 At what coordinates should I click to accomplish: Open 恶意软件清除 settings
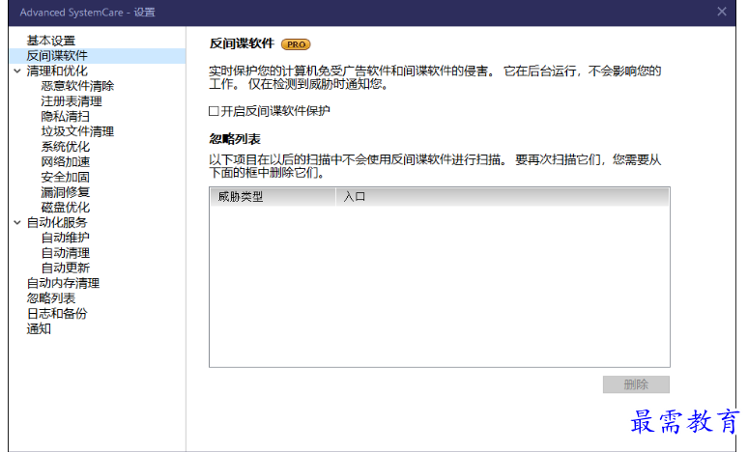click(x=77, y=86)
